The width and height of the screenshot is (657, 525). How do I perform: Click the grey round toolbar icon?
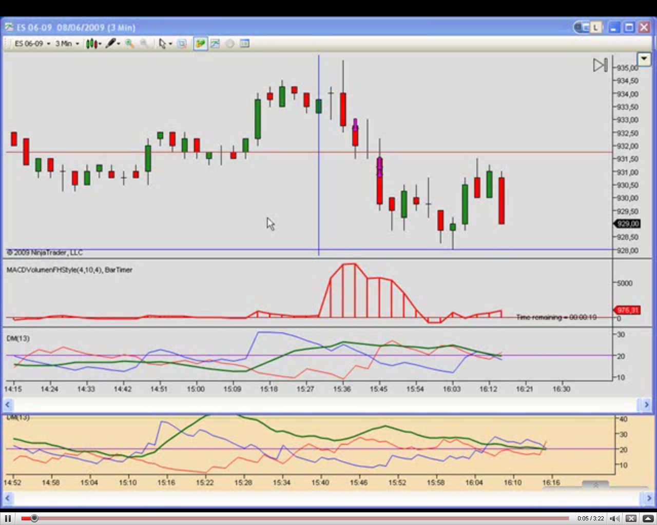click(230, 44)
